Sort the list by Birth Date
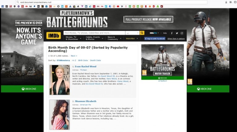The height and width of the screenshot is (132, 237). pyautogui.click(x=83, y=60)
